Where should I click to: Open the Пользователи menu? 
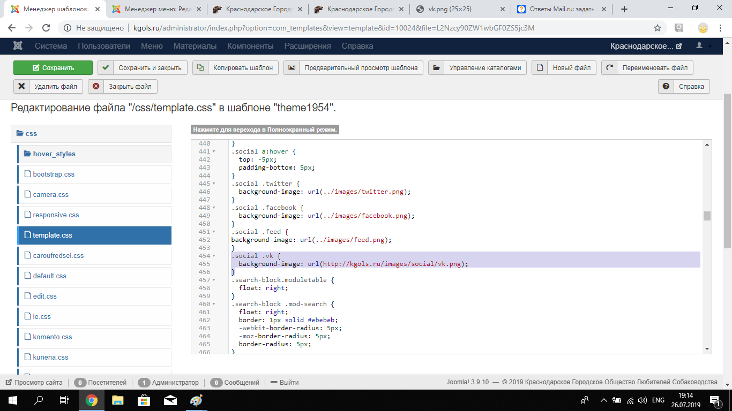click(x=104, y=46)
